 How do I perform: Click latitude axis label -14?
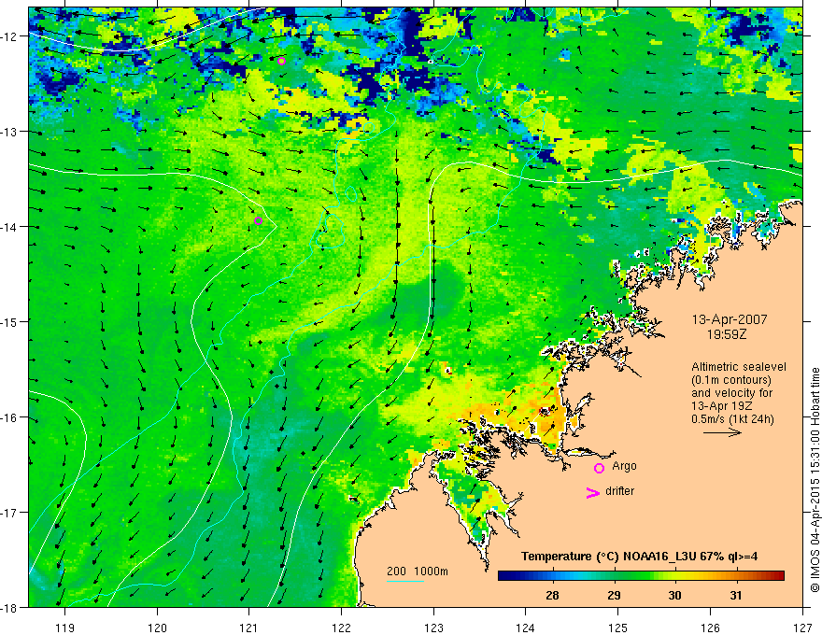[x=10, y=227]
